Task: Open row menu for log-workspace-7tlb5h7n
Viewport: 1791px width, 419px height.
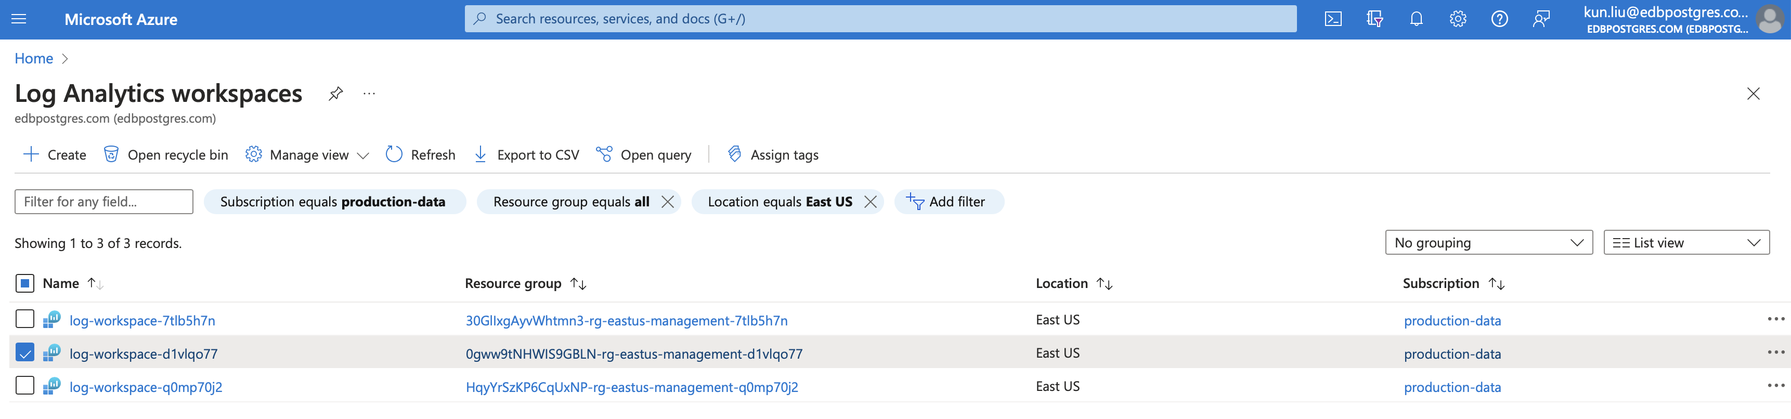Action: point(1776,319)
